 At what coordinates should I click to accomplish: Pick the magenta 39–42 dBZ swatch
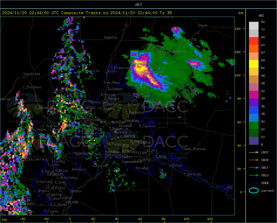pos(254,95)
